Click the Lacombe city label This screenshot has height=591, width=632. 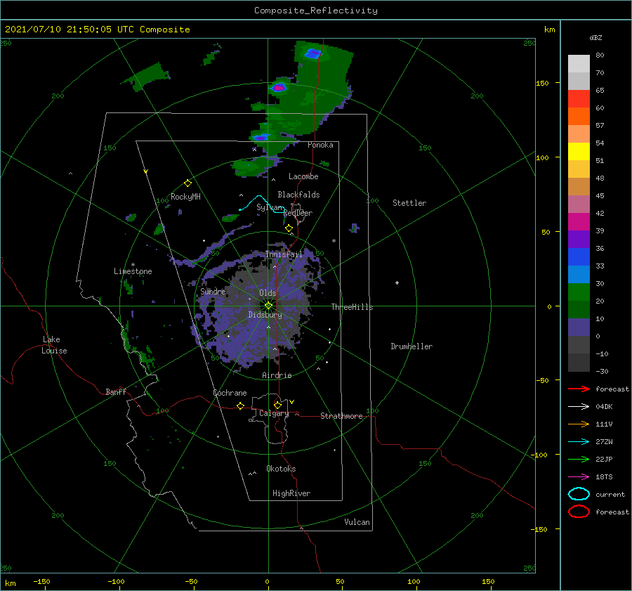(x=303, y=176)
